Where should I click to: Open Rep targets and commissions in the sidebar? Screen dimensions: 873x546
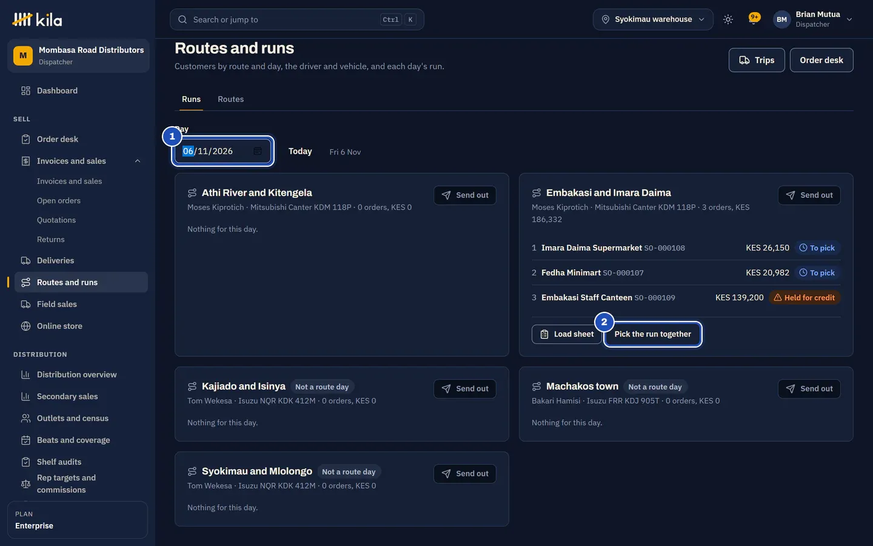(x=81, y=484)
